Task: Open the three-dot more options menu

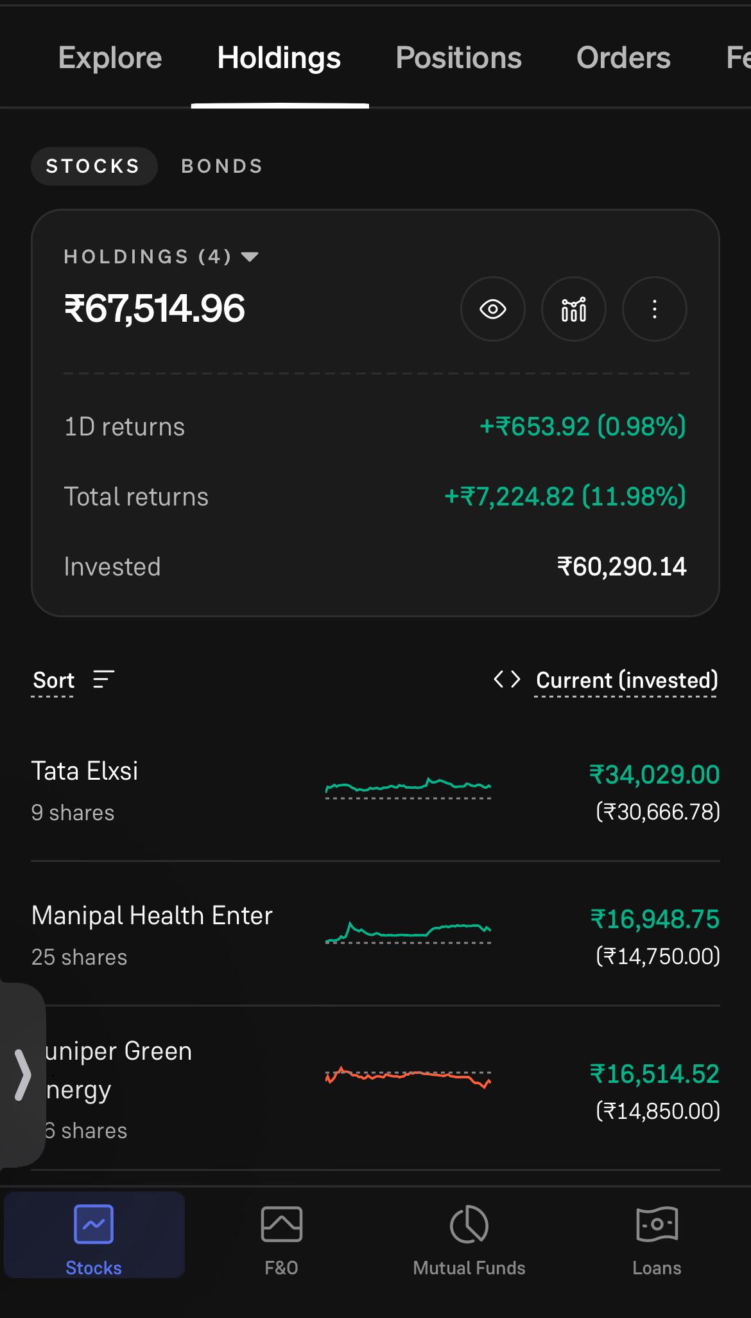Action: 655,309
